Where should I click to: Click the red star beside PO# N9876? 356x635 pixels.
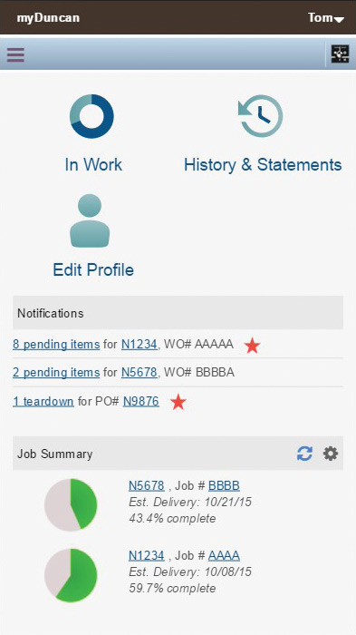click(178, 402)
